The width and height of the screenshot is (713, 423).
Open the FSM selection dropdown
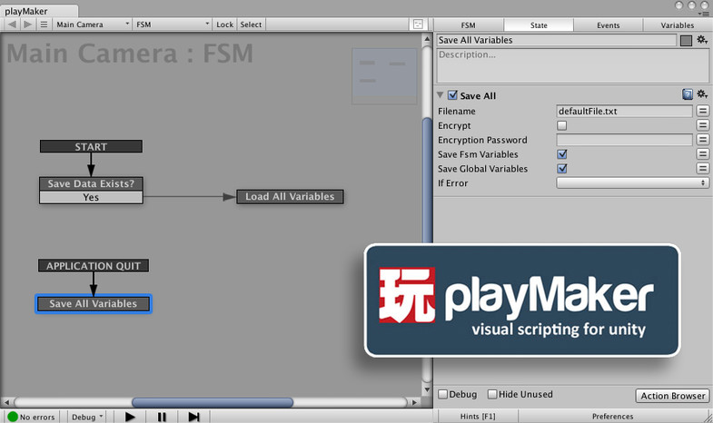(x=173, y=25)
